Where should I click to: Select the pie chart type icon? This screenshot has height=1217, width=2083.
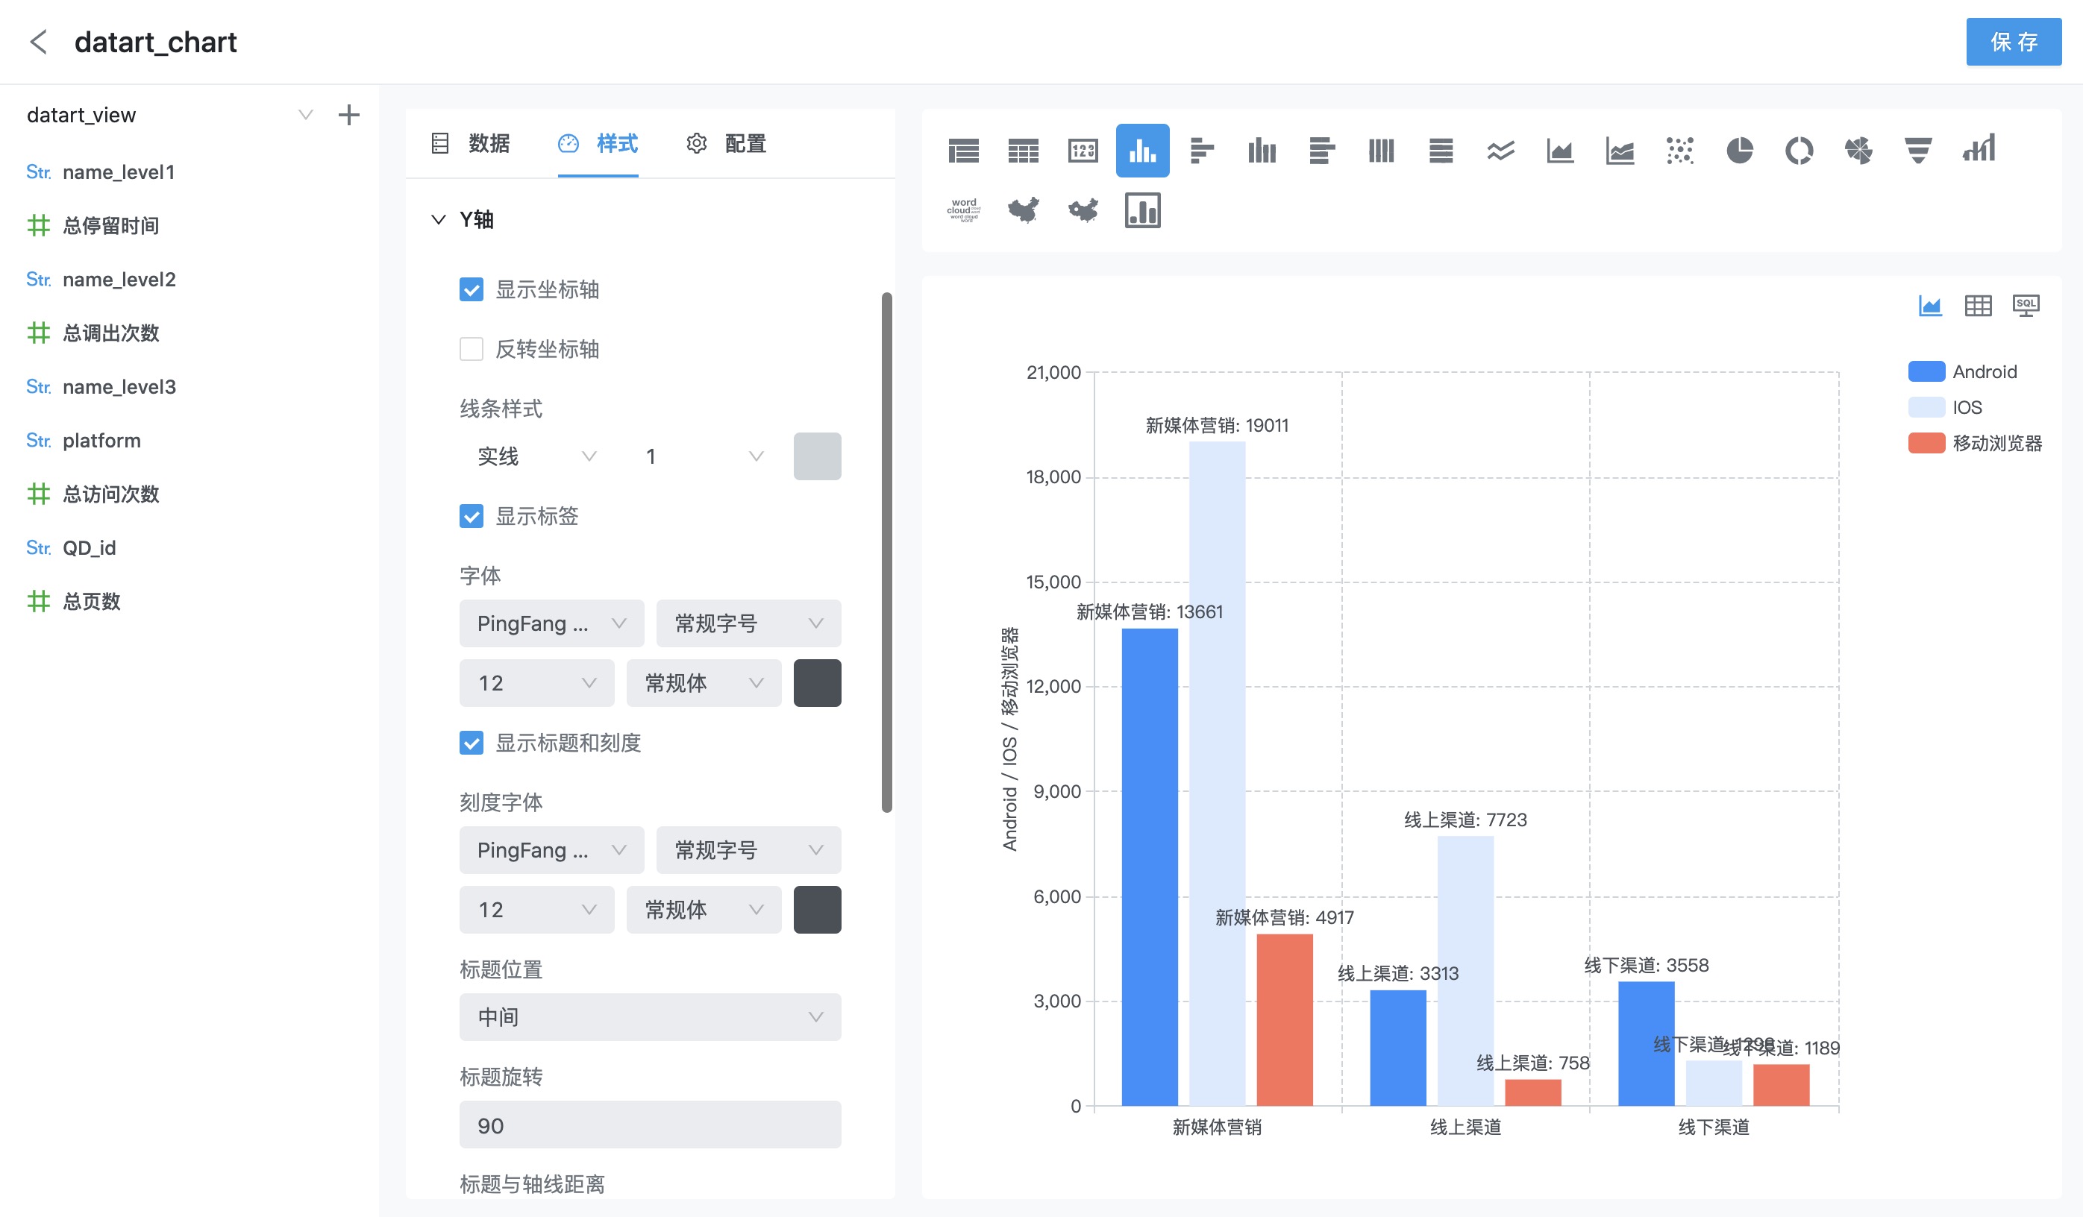[1739, 151]
